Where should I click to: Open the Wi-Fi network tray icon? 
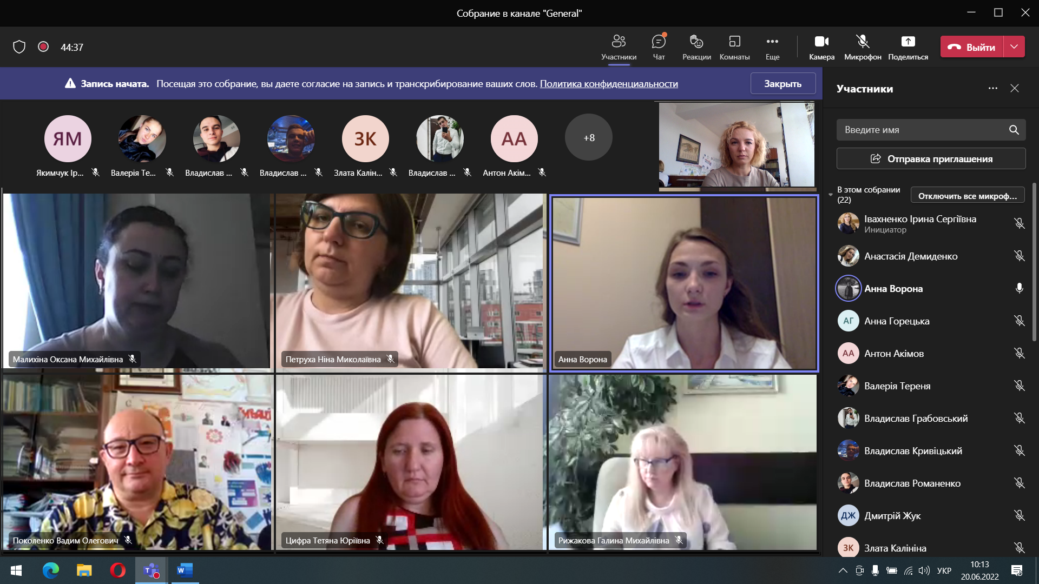pyautogui.click(x=909, y=570)
